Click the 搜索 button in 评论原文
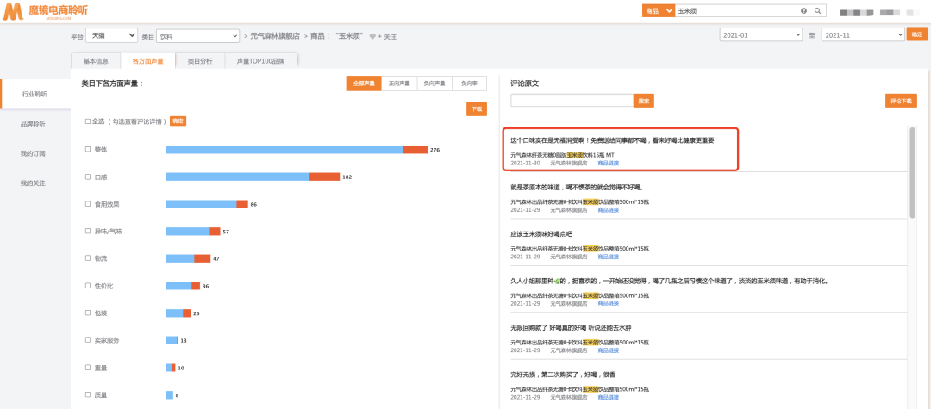The image size is (931, 409). click(x=643, y=101)
